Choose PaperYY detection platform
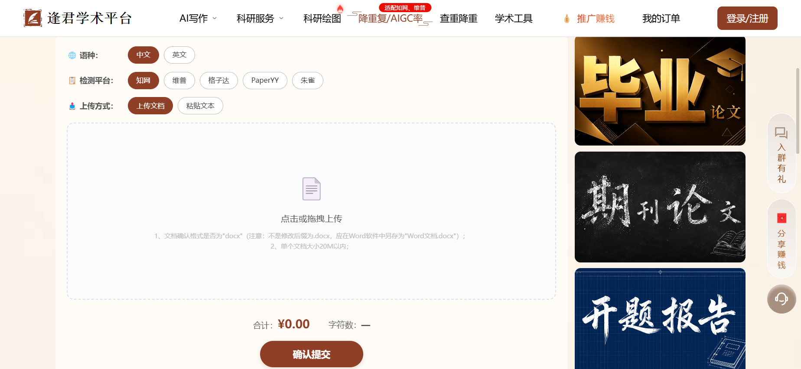The height and width of the screenshot is (369, 801). tap(265, 81)
